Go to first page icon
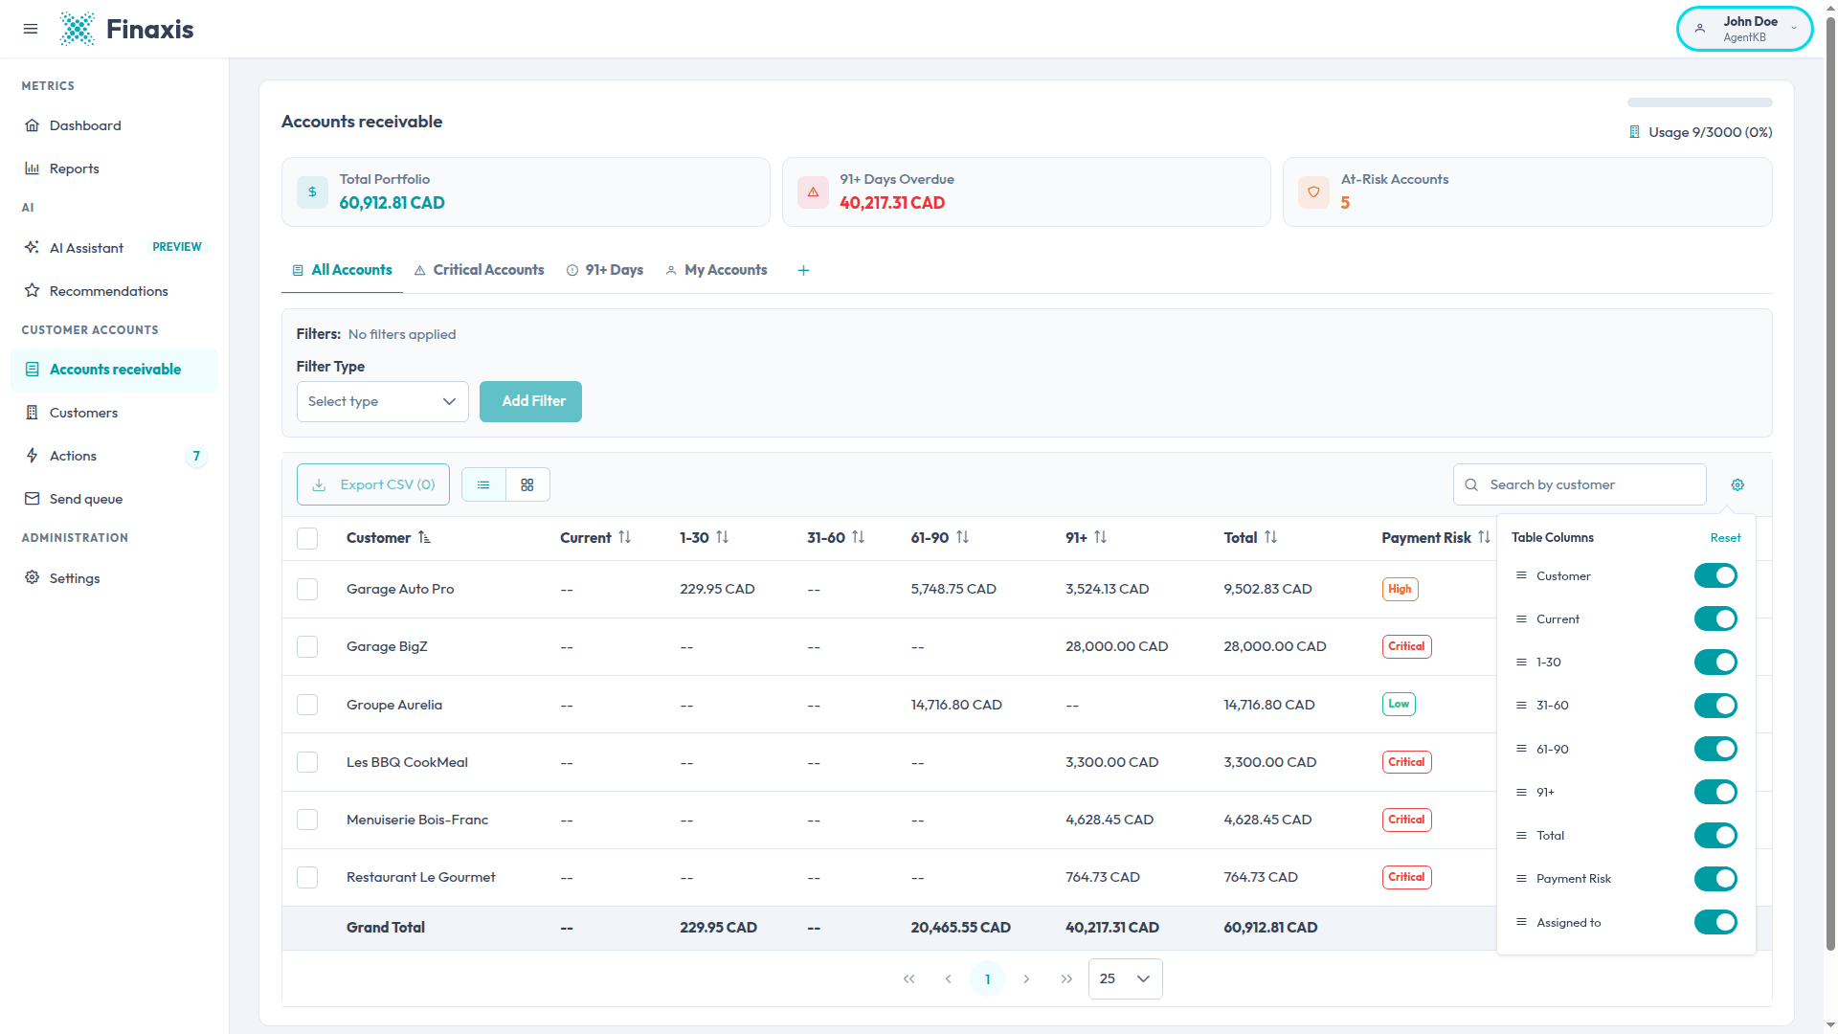 908,979
